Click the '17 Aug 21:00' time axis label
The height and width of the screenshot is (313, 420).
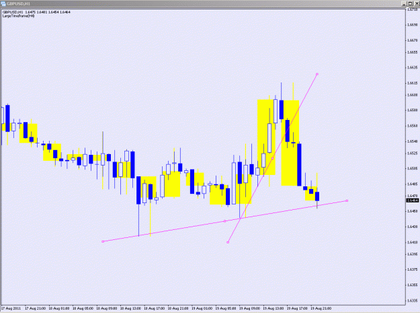click(36, 308)
